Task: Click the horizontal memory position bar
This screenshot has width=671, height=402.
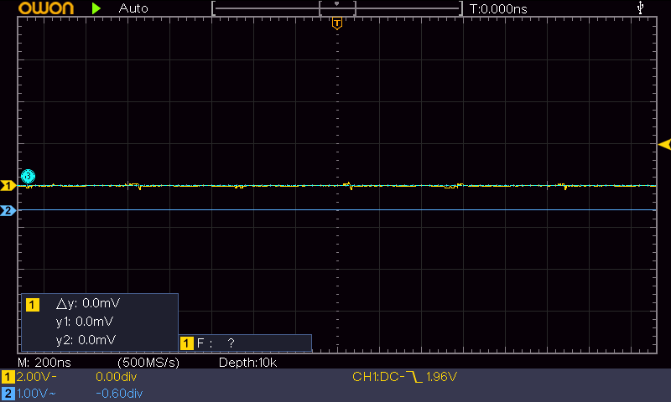Action: click(x=336, y=8)
